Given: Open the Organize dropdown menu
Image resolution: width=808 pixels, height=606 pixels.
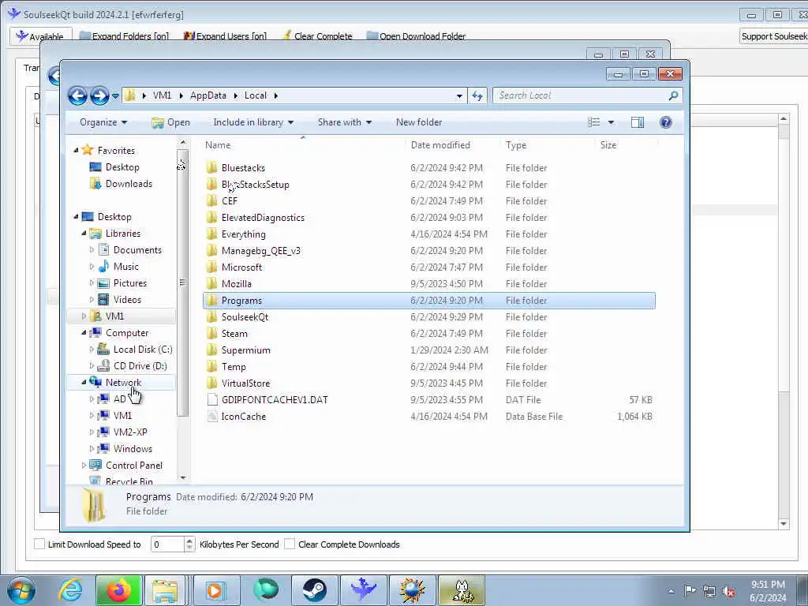Looking at the screenshot, I should tap(103, 122).
